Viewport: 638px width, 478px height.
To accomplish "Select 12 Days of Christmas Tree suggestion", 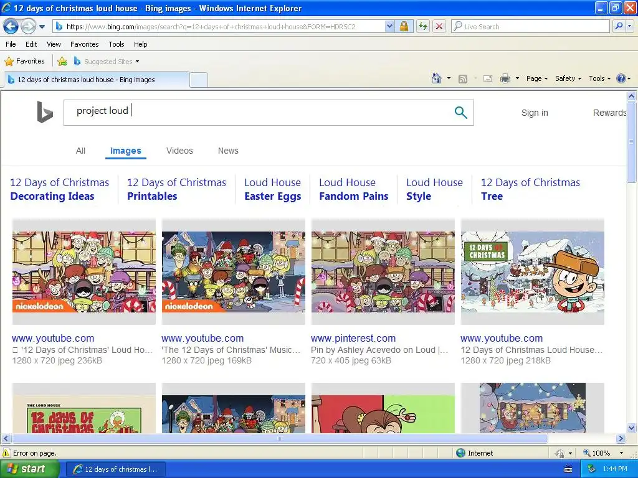I will [530, 189].
